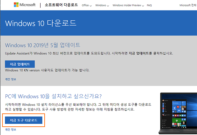Open 개인 정보 link under 지금 도구 다운로드
Image resolution: width=197 pixels, height=135 pixels.
tap(10, 129)
